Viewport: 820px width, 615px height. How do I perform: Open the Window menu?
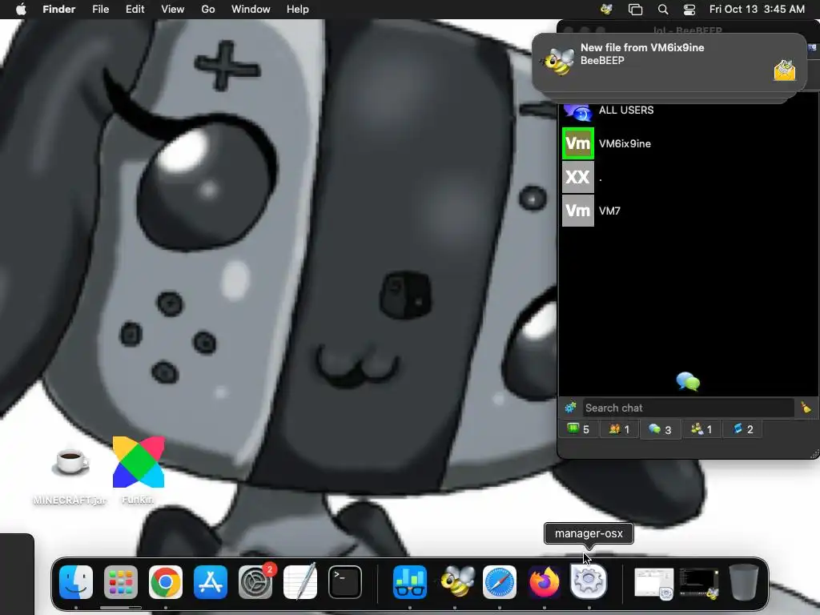(x=251, y=9)
